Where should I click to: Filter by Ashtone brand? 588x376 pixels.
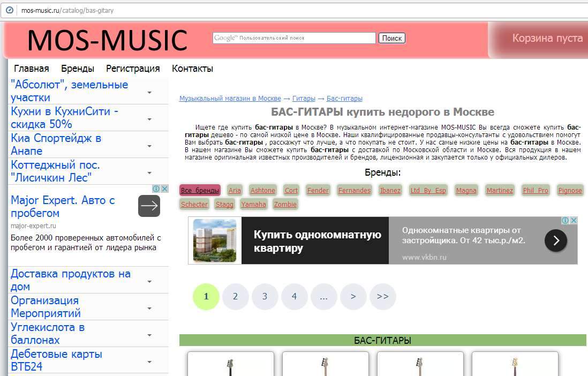coord(262,190)
